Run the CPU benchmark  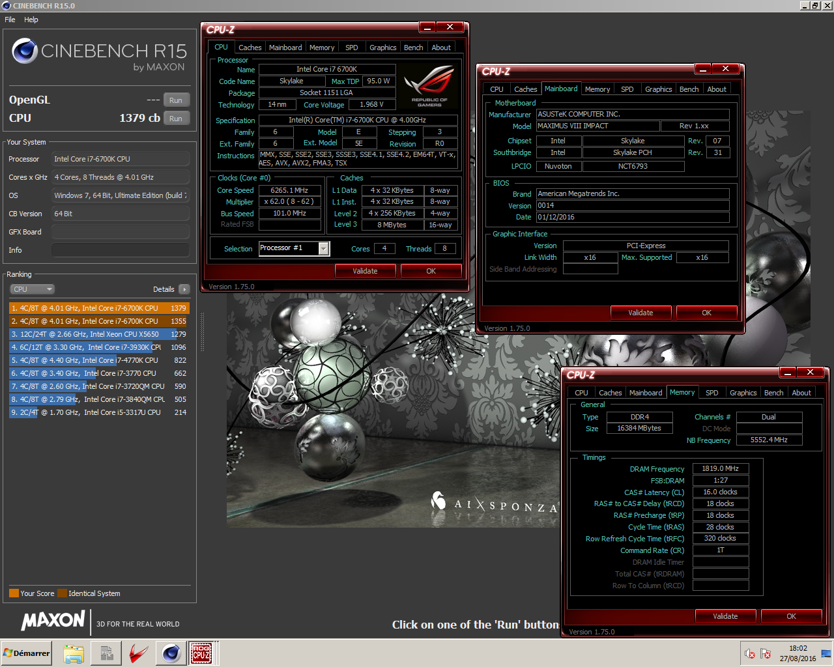tap(176, 119)
